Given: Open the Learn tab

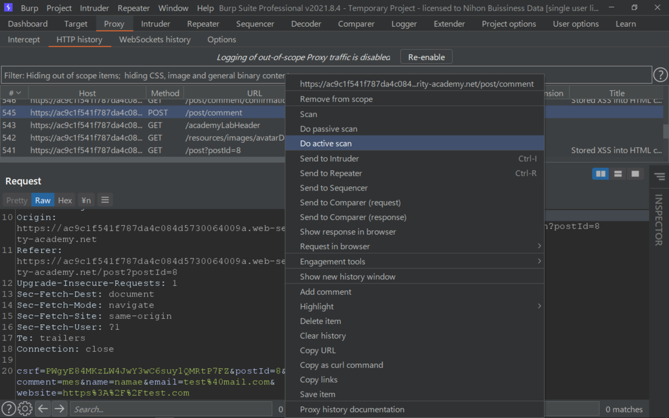Looking at the screenshot, I should click(x=626, y=24).
